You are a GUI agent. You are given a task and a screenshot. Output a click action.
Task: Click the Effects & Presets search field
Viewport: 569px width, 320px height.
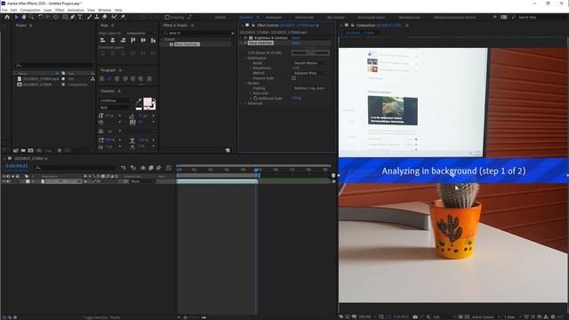point(198,33)
